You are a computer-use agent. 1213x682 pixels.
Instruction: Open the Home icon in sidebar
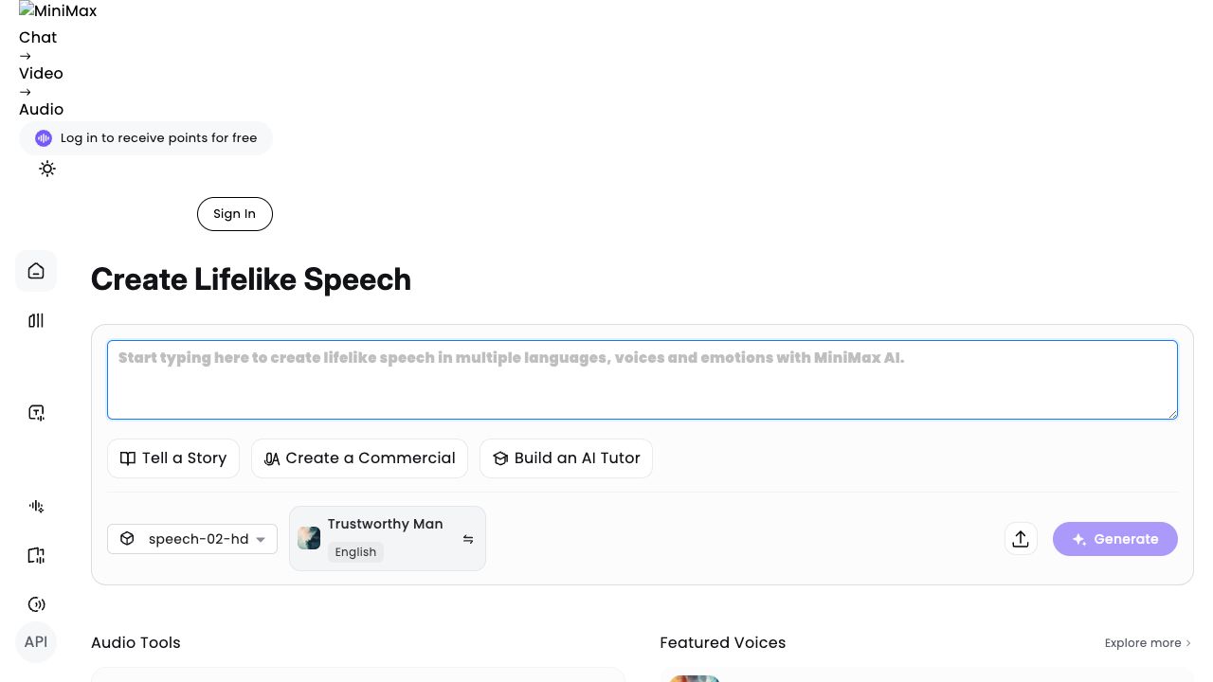click(x=36, y=271)
